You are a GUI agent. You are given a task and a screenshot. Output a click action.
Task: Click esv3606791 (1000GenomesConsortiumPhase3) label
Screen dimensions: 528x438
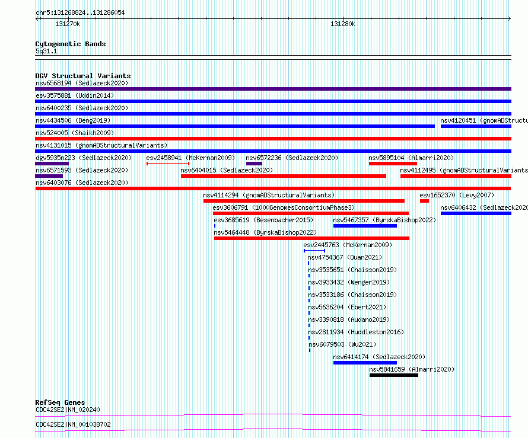284,207
